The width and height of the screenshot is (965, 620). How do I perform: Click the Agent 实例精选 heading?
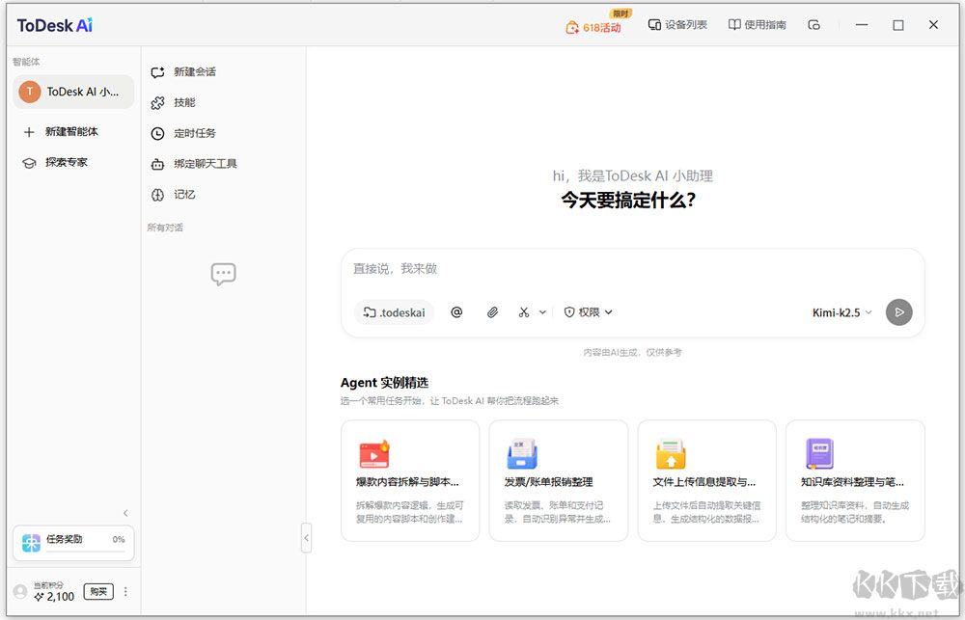click(384, 383)
